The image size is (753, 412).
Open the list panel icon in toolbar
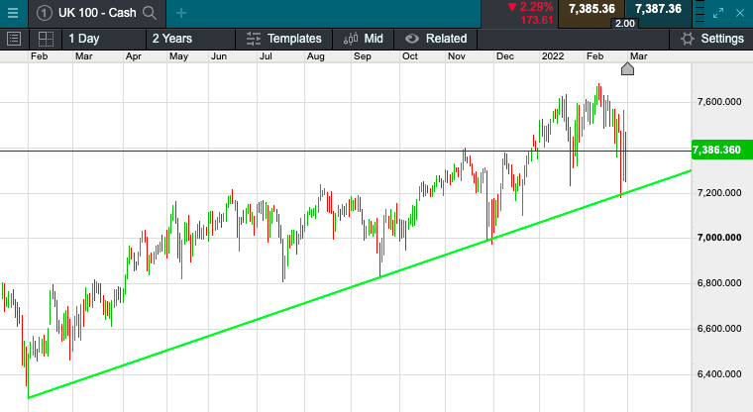(14, 39)
